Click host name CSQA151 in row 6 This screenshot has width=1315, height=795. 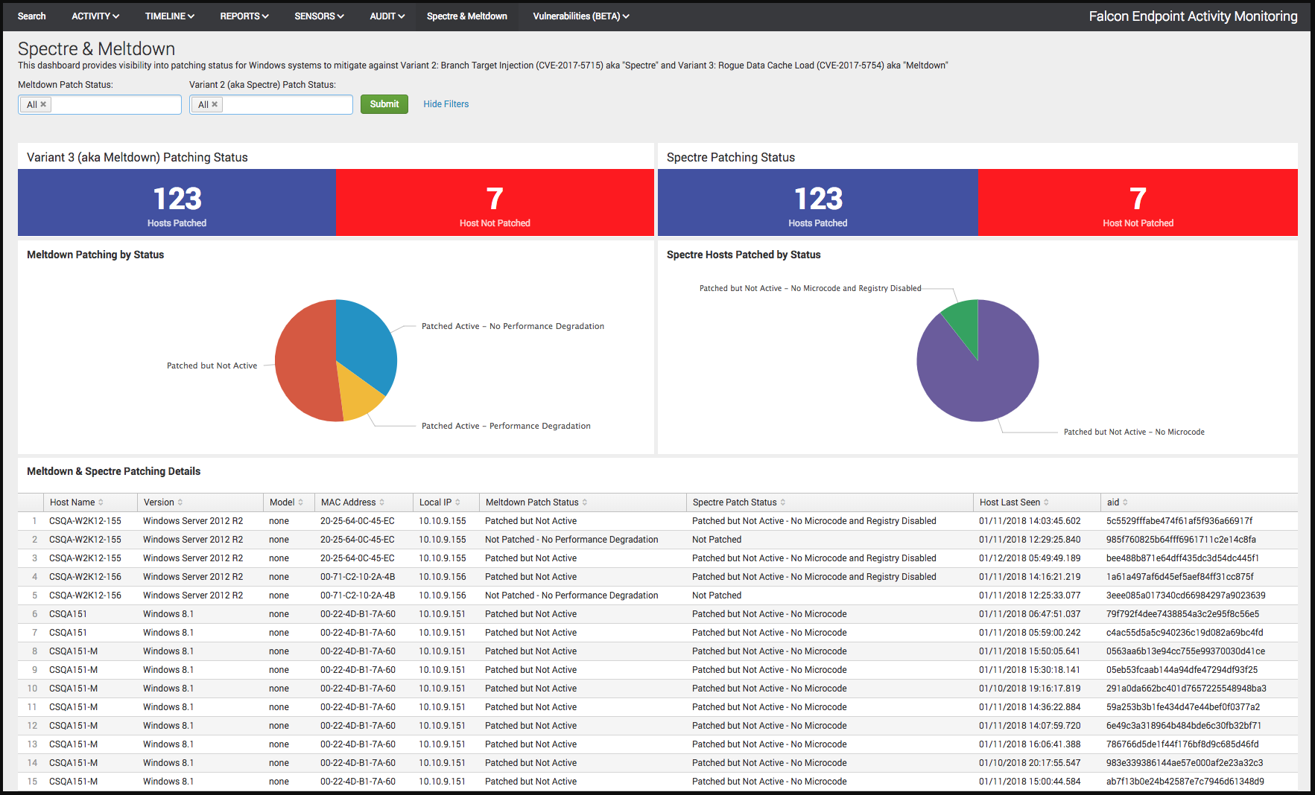(x=68, y=614)
